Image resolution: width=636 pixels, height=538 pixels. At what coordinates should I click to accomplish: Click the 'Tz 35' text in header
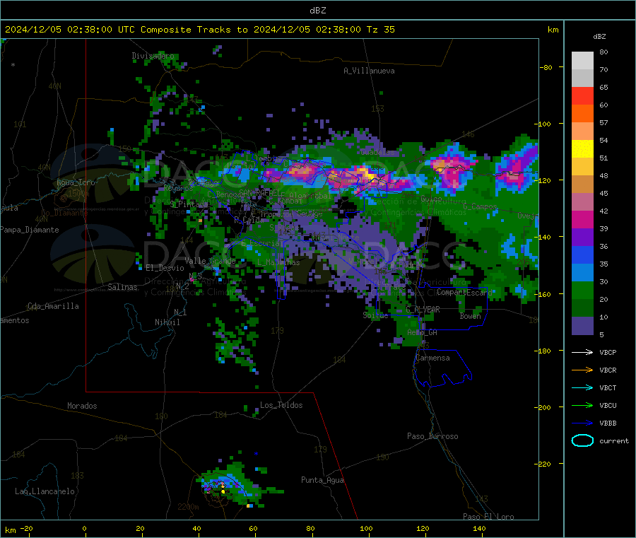point(380,30)
